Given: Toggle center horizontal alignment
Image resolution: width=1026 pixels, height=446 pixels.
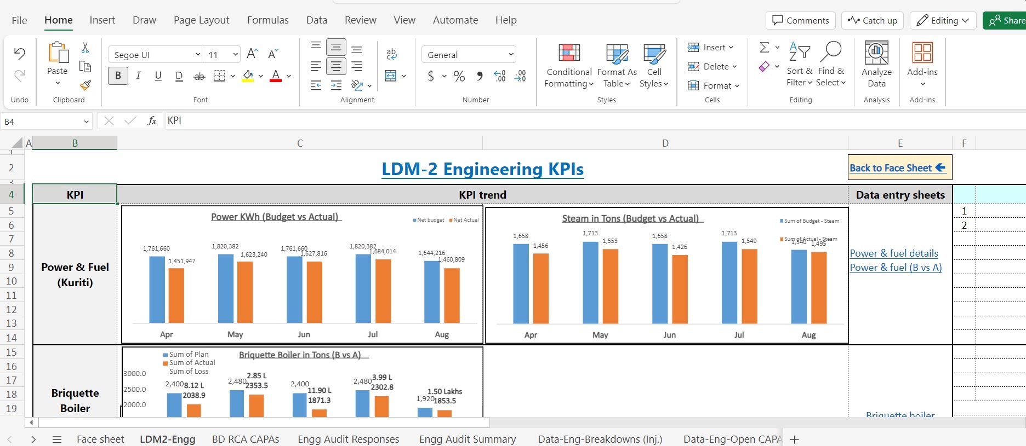Looking at the screenshot, I should [336, 67].
